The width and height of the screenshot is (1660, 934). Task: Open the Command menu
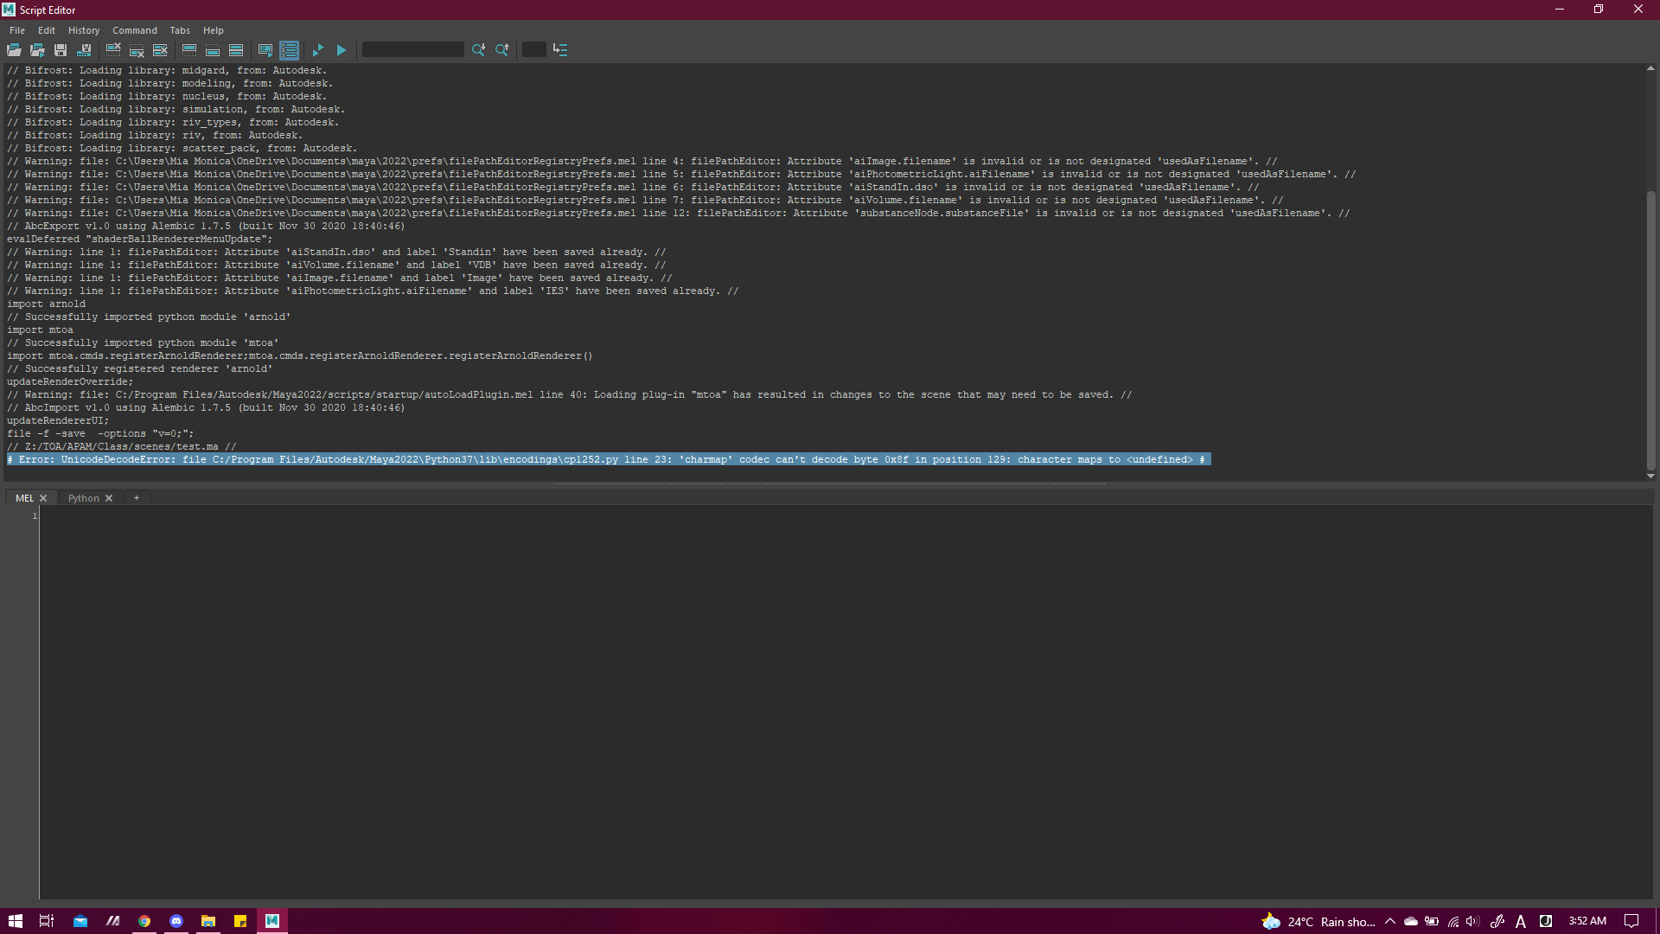[x=134, y=29]
